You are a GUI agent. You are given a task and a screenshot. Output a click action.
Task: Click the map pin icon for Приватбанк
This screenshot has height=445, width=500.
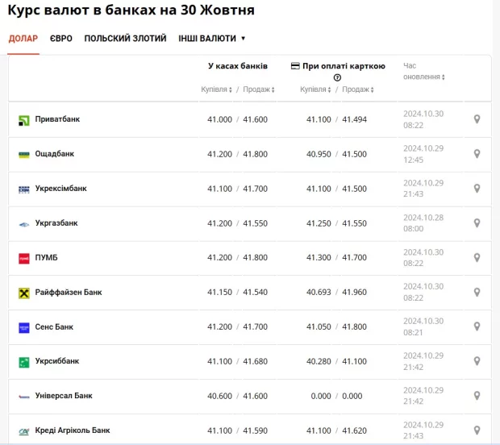[477, 119]
